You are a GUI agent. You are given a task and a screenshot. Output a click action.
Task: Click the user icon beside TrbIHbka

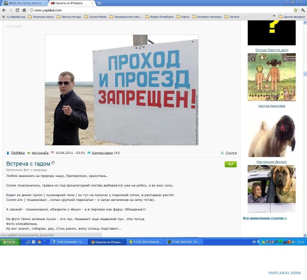tap(8, 153)
